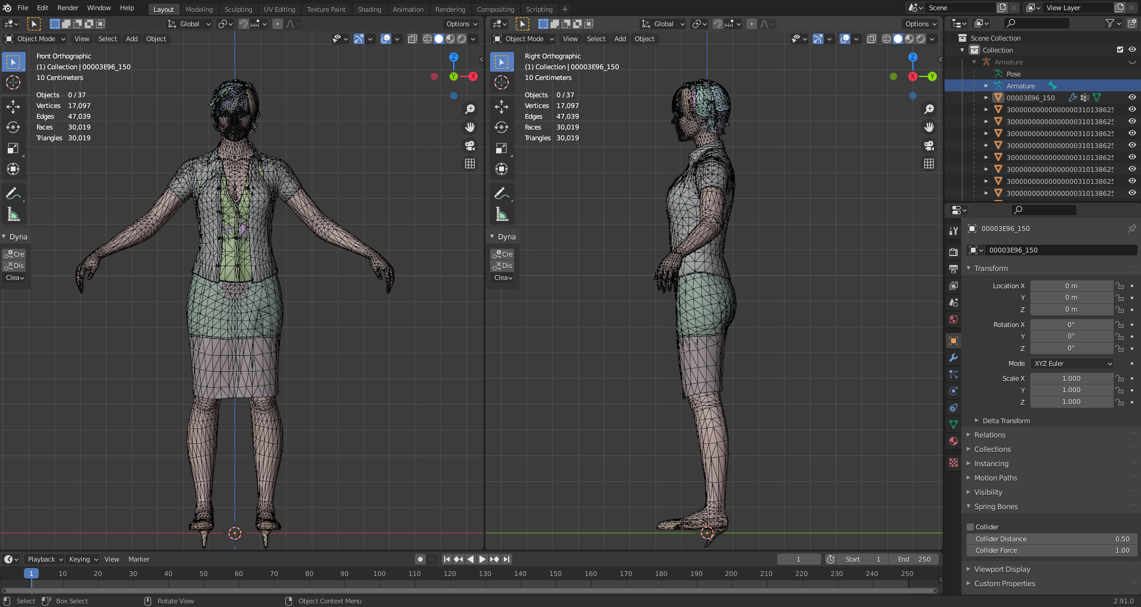Toggle Collection exclude checkbox in outliner

pyautogui.click(x=1120, y=50)
